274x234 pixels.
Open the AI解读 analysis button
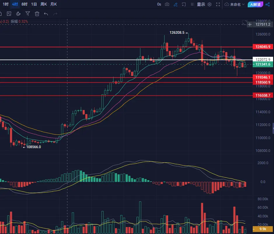coord(256,4)
